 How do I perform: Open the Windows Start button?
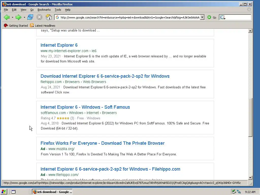point(3,192)
